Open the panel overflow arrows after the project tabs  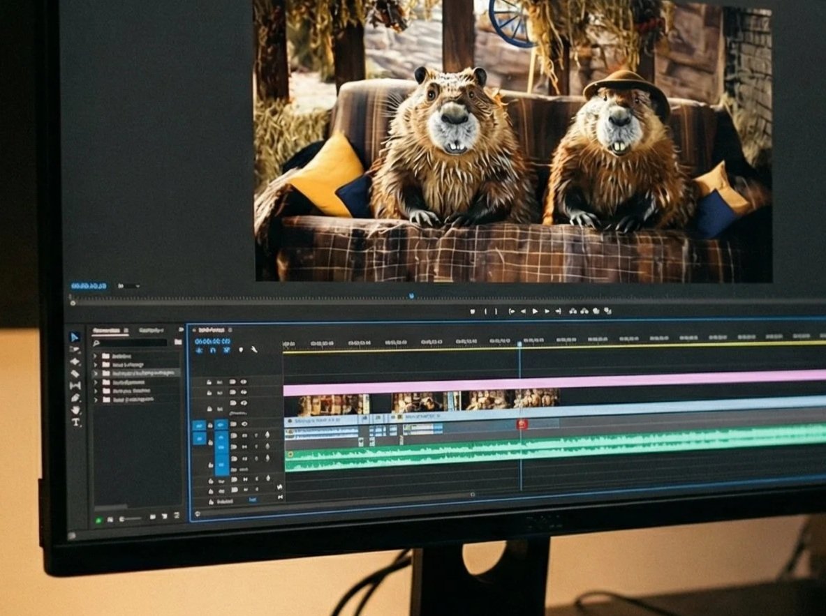[181, 330]
